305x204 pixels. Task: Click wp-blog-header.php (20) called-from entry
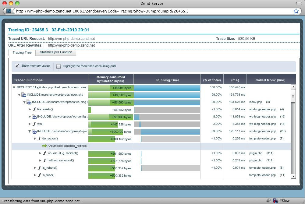[267, 131]
